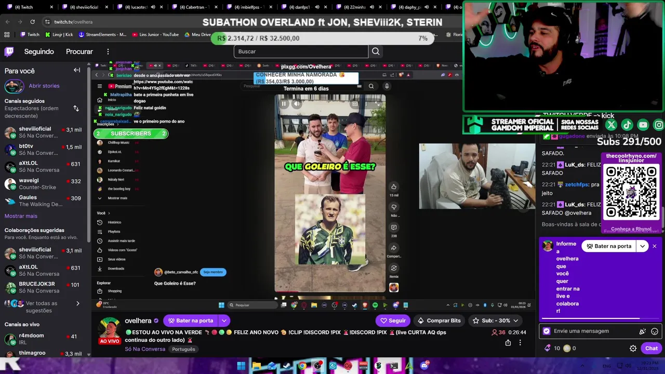Screen dimensions: 665x374
Task: Click the Buscar search field
Action: (301, 51)
